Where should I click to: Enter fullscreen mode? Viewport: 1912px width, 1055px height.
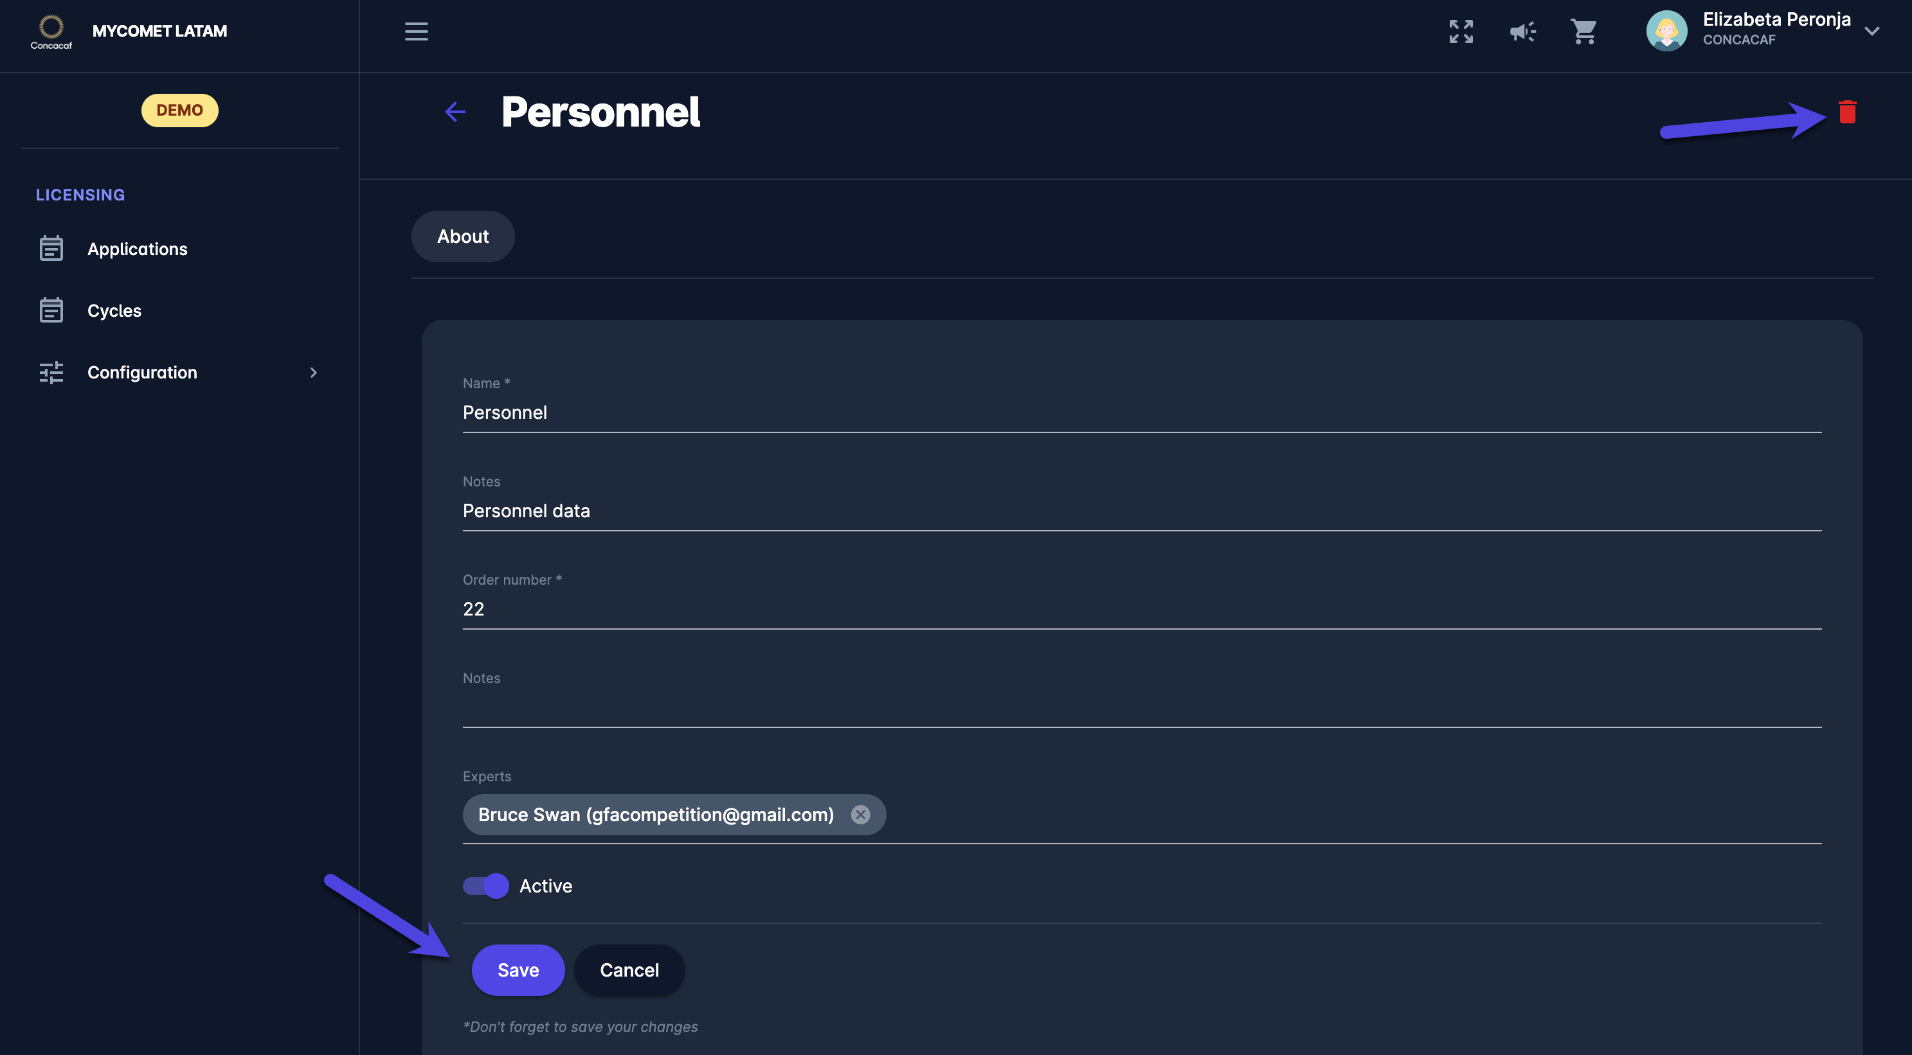1461,31
